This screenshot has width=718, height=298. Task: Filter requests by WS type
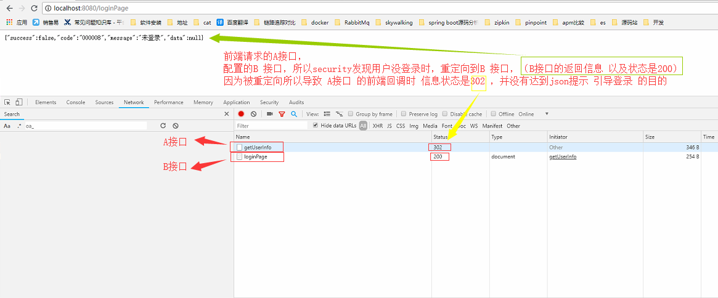pos(474,126)
